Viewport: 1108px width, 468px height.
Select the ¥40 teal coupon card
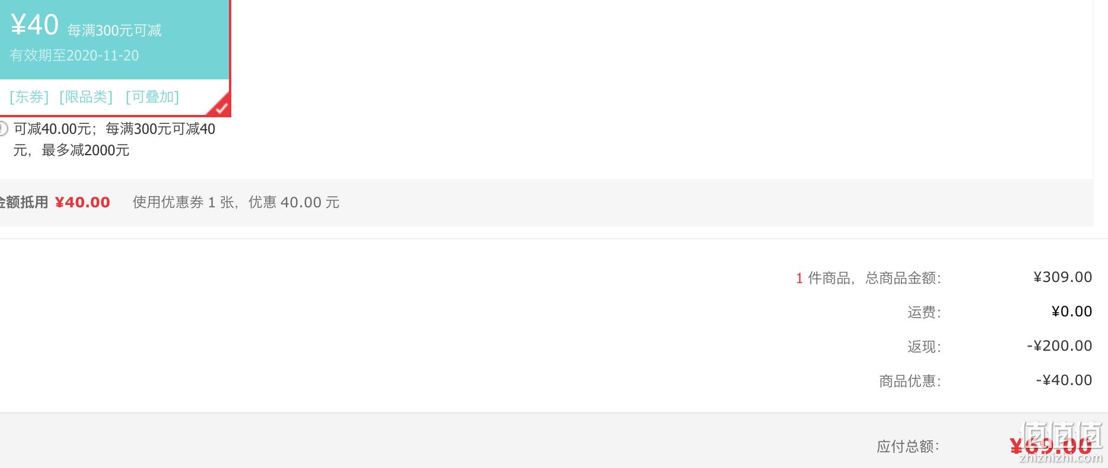coord(114,57)
